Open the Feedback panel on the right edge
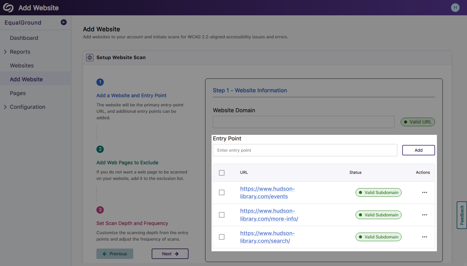The width and height of the screenshot is (467, 266). 462,215
